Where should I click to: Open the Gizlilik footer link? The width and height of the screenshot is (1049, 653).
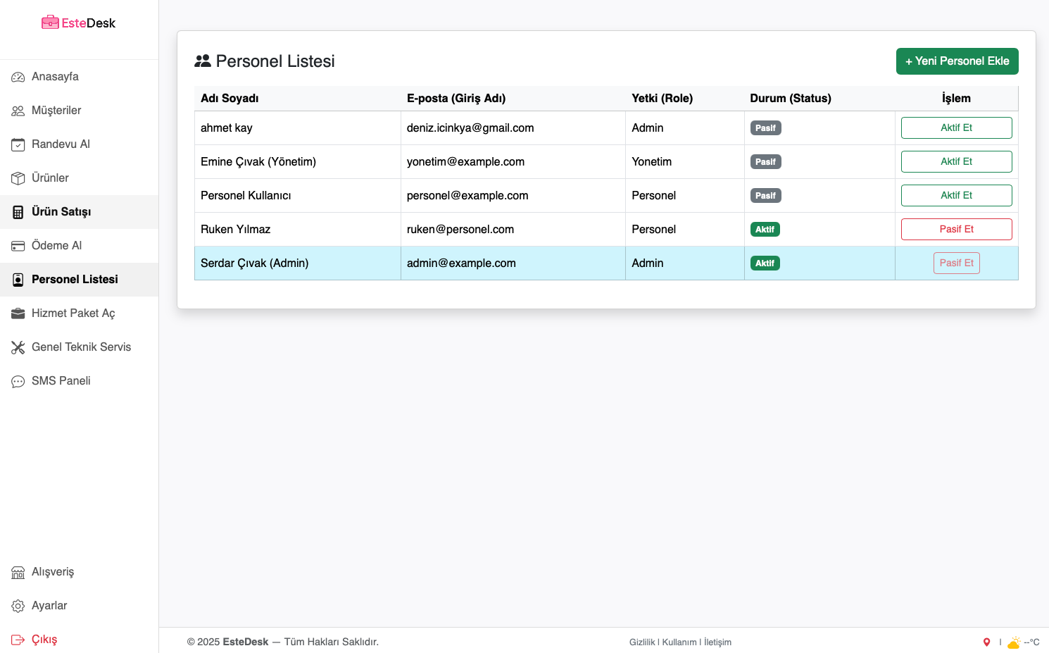pos(641,642)
